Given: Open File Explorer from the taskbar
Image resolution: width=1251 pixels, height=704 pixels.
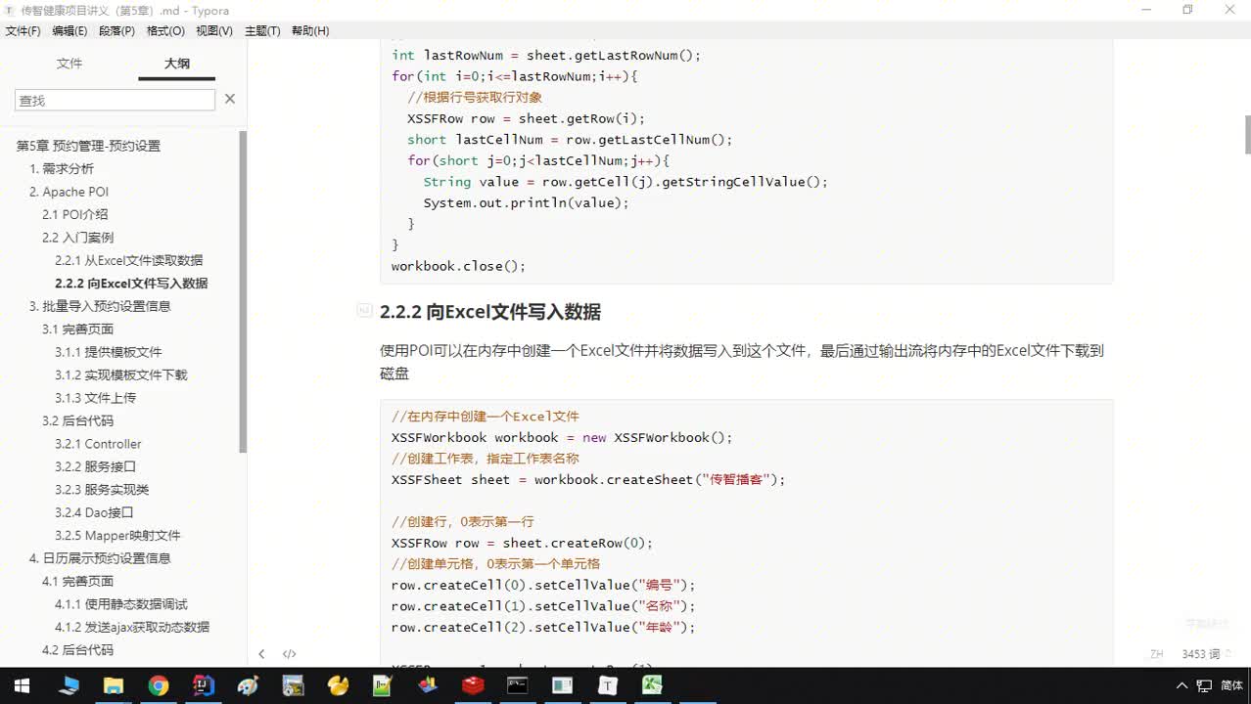Looking at the screenshot, I should [x=114, y=685].
